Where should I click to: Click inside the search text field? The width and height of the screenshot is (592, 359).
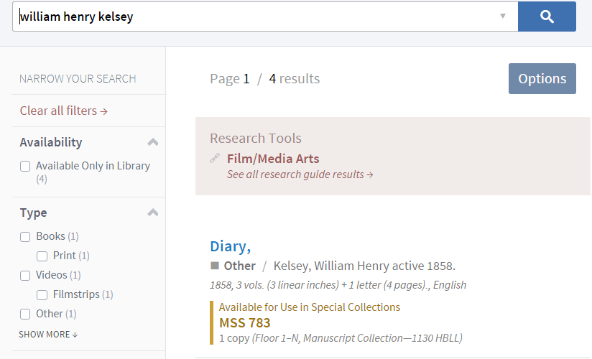(x=259, y=17)
